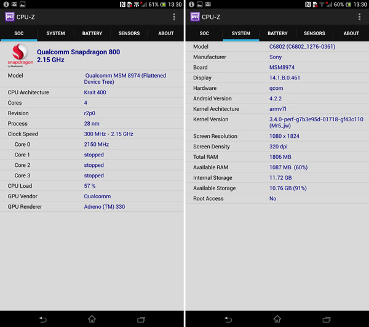Tap the '1806 MB' Total RAM value

coord(280,157)
